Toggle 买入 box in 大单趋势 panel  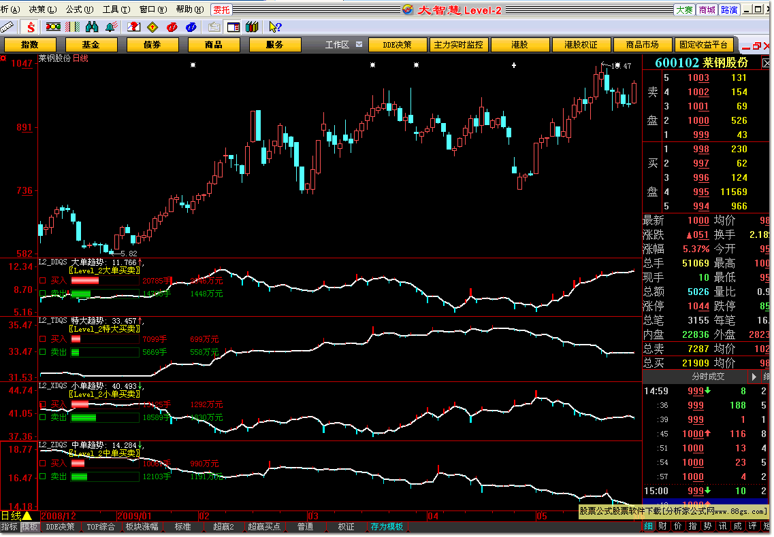[x=42, y=281]
